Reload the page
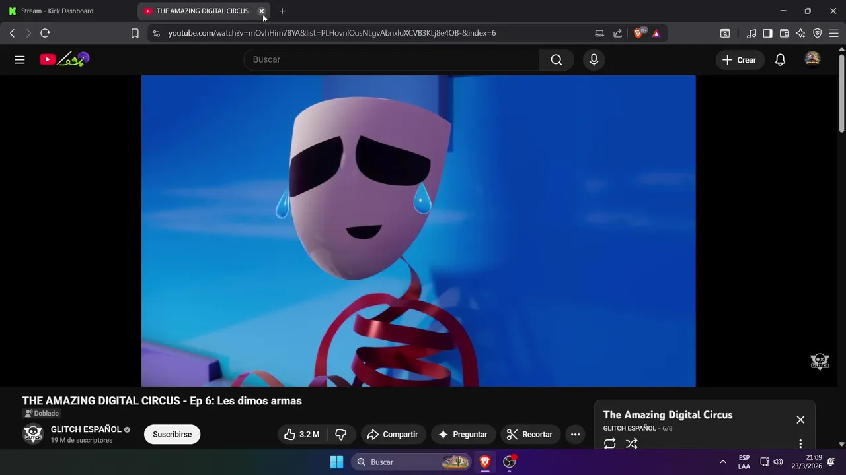Viewport: 846px width, 475px height. pos(45,33)
